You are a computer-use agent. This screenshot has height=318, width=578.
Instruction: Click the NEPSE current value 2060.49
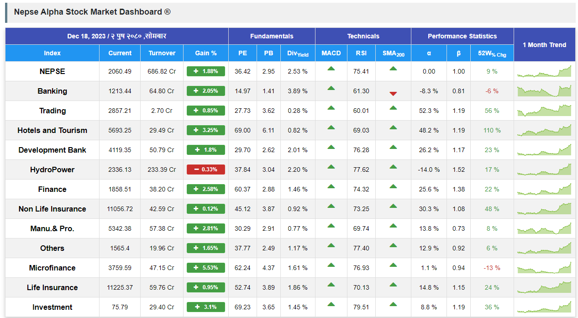[120, 72]
